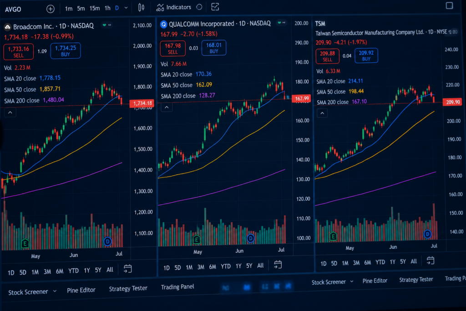Screen dimensions: 466x311
Task: Set QUALCOMM chart range to 5Y
Action: [249, 266]
